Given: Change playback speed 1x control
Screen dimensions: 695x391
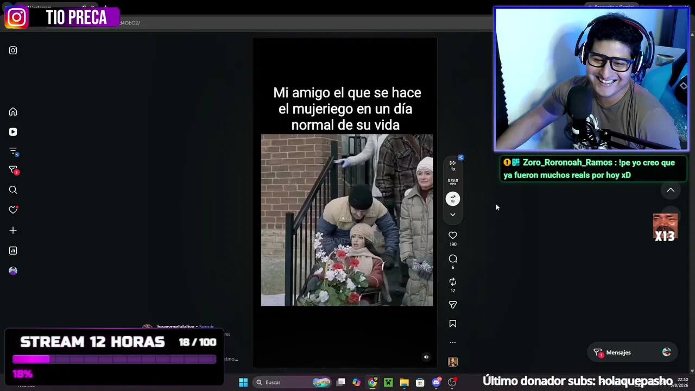Looking at the screenshot, I should click(453, 165).
